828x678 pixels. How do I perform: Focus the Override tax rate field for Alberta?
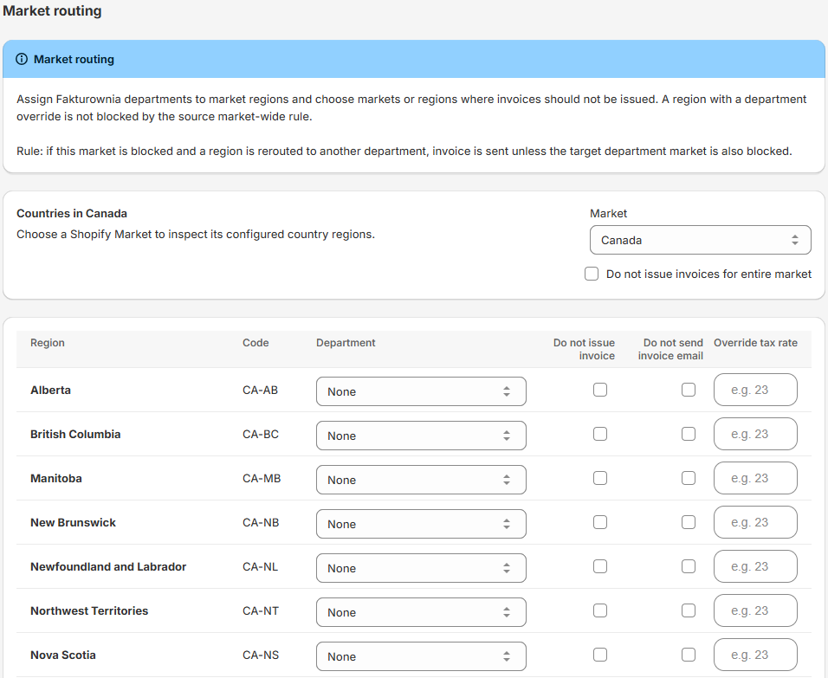755,390
